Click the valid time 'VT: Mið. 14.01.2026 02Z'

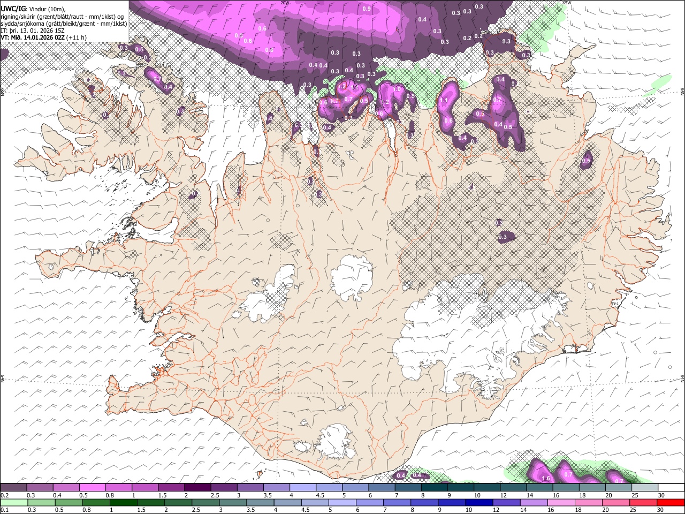33,37
